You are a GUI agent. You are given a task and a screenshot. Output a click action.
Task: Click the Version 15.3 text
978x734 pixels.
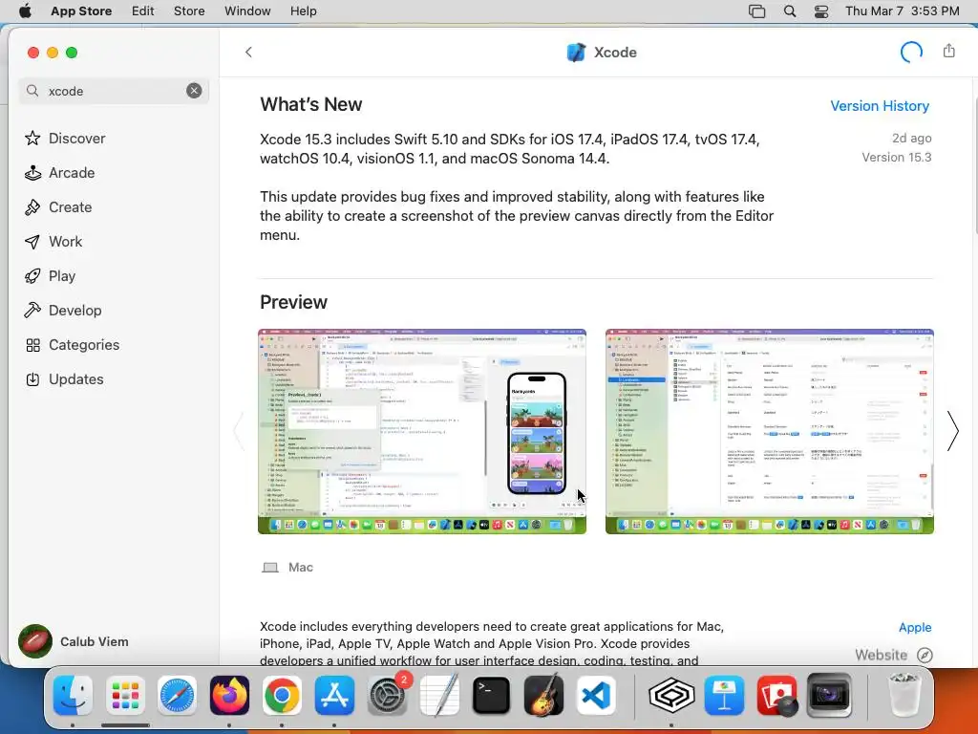click(x=896, y=158)
